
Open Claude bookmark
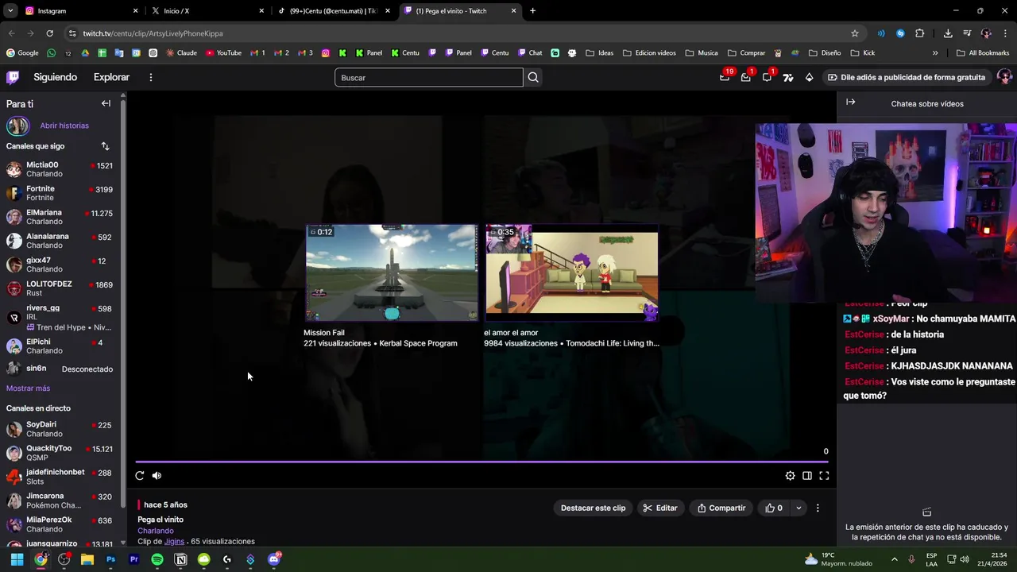point(181,53)
